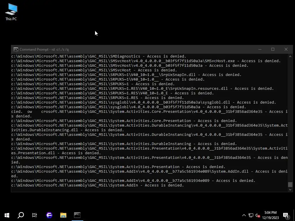Click the Command Prompt title bar text

pyautogui.click(x=44, y=49)
